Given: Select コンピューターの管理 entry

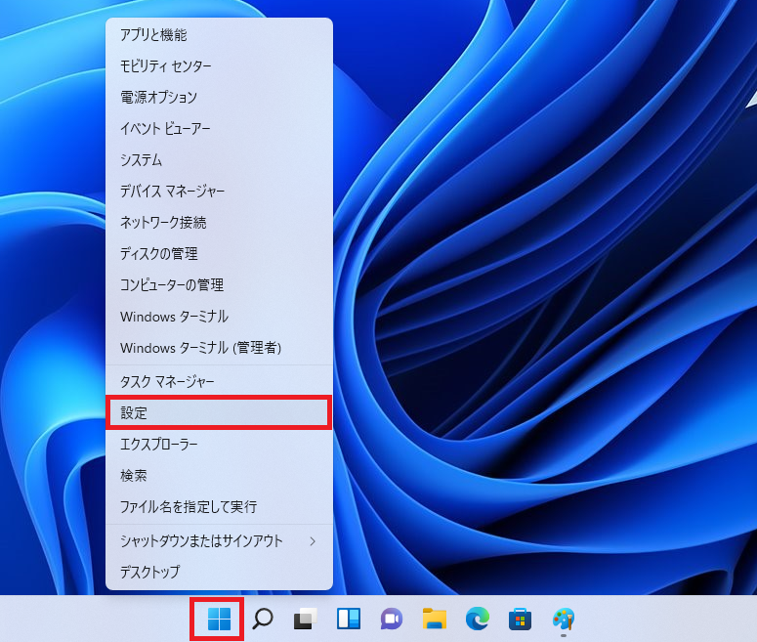Looking at the screenshot, I should click(x=219, y=285).
